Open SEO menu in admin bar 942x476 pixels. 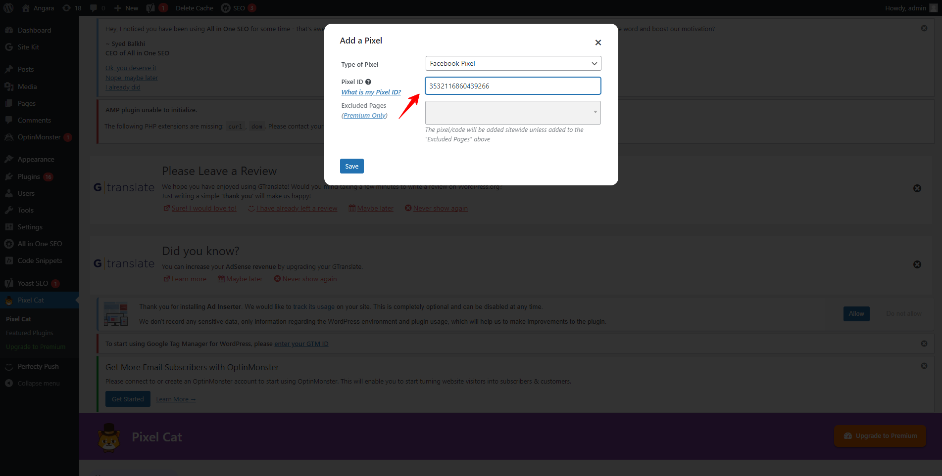point(238,8)
